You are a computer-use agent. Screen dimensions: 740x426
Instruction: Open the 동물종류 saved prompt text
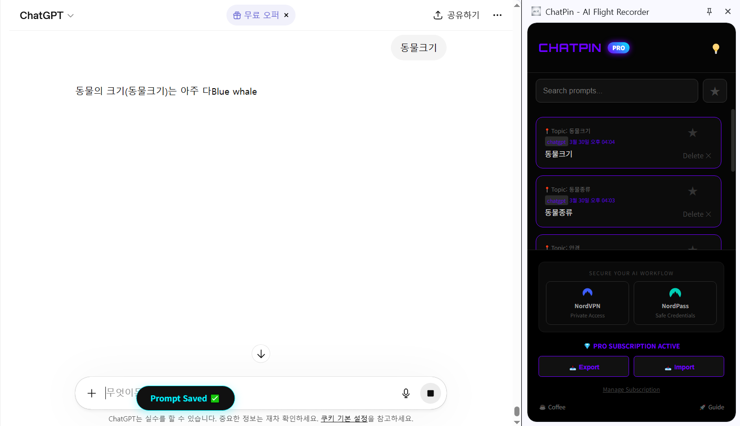point(558,213)
